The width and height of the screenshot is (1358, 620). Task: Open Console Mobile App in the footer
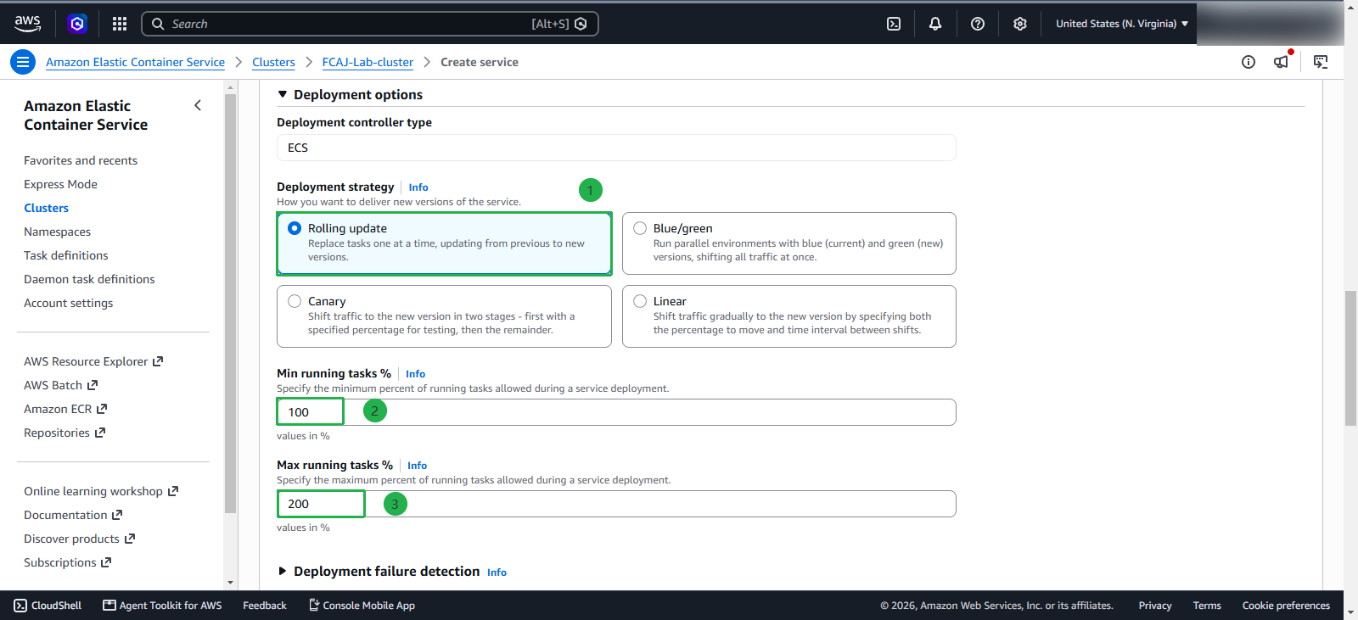(362, 606)
